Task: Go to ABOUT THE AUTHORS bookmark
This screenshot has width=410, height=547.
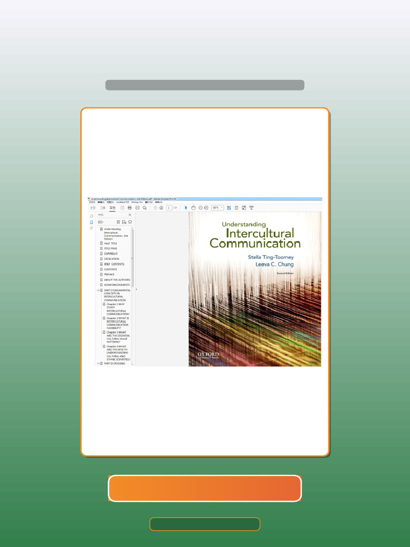Action: pos(117,280)
